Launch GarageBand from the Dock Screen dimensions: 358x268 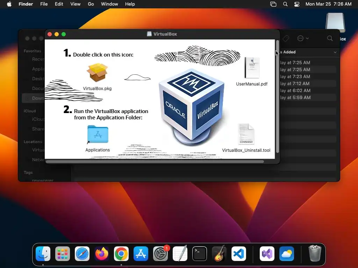point(219,254)
